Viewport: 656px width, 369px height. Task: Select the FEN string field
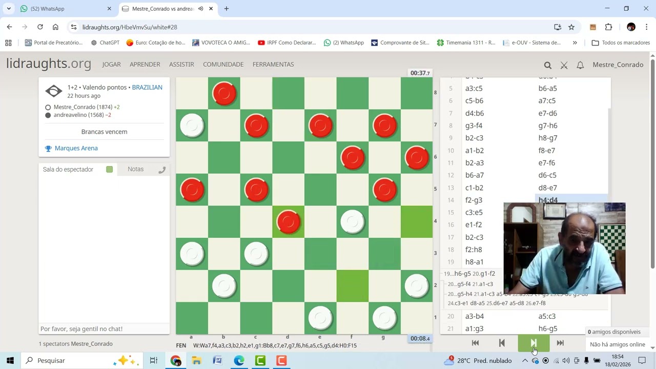pos(275,345)
